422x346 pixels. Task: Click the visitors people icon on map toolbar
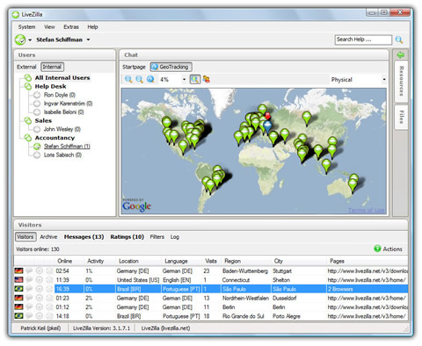tap(207, 79)
